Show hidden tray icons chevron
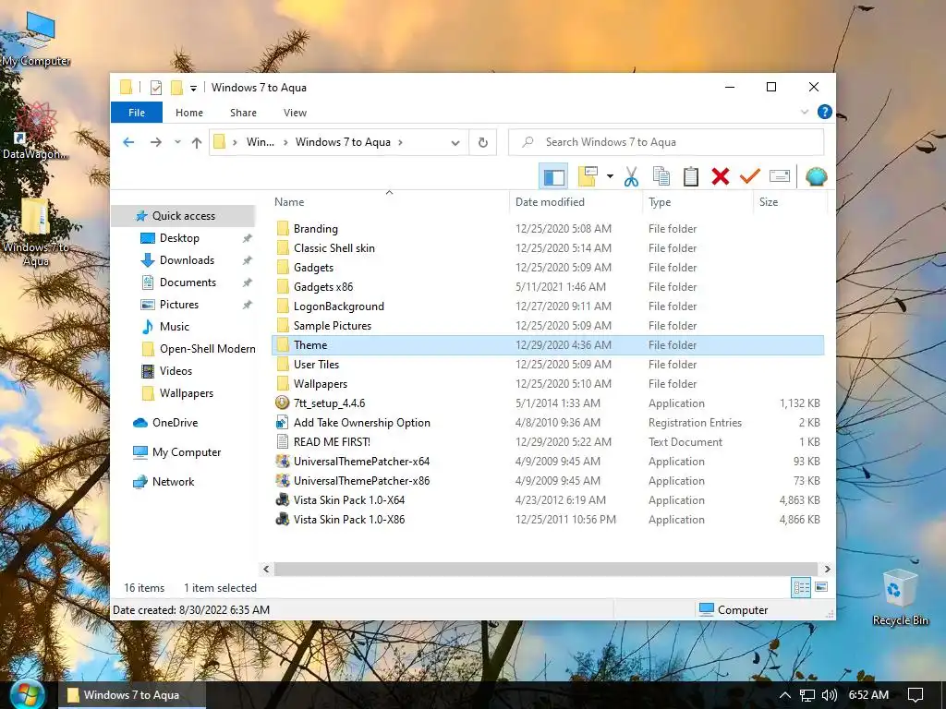 click(784, 695)
